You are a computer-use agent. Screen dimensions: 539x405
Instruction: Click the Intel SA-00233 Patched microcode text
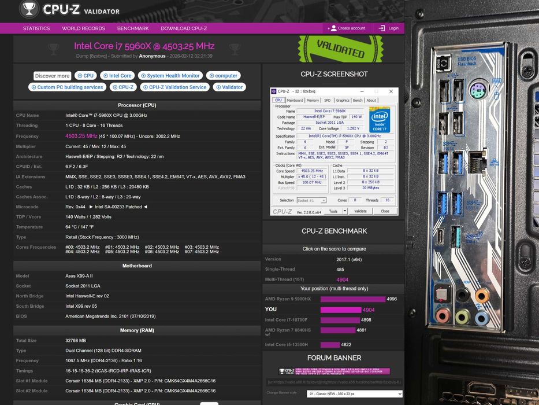(x=118, y=207)
